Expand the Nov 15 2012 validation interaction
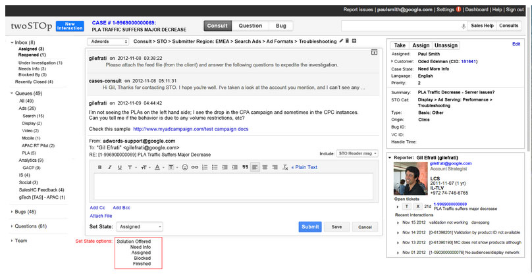The width and height of the screenshot is (532, 275). click(398, 223)
